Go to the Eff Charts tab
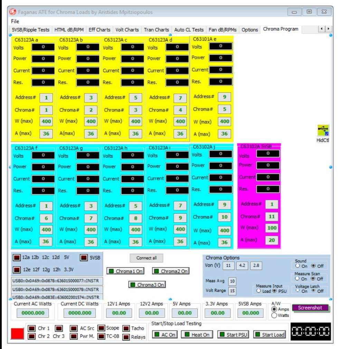Viewport: 340px width, 349px height. (100, 30)
